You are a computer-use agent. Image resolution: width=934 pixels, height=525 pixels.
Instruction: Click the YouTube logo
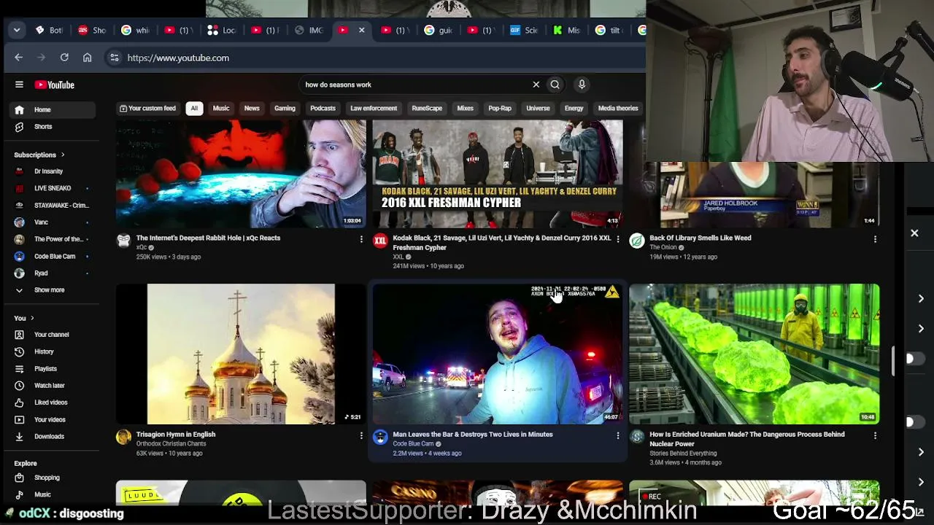[55, 85]
